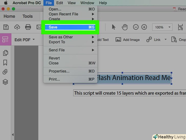
Task: Click the Add Image tool
Action: tap(128, 40)
